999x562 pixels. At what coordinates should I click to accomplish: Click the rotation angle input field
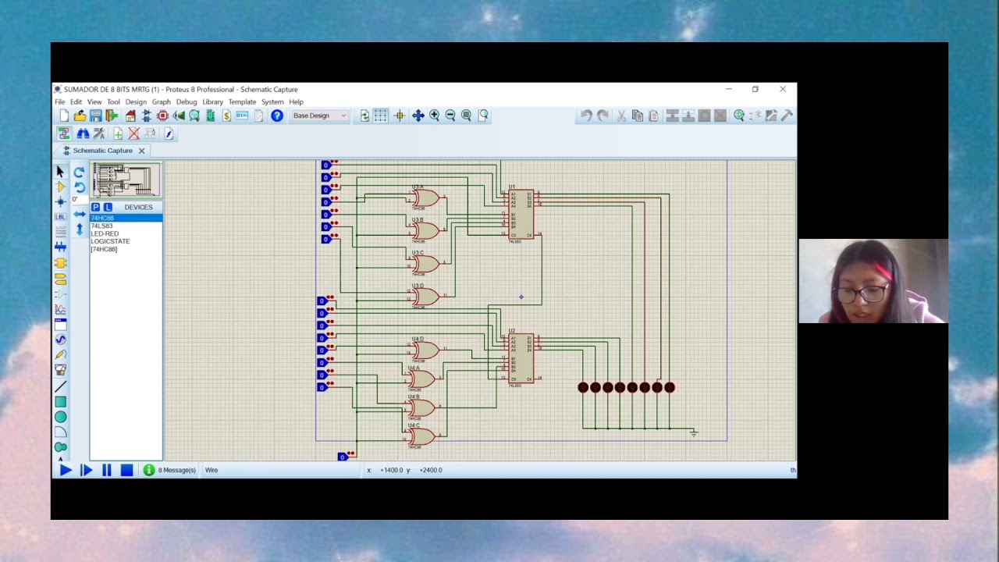[79, 199]
